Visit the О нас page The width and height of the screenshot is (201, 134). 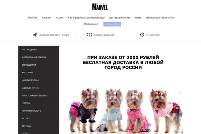point(138,18)
